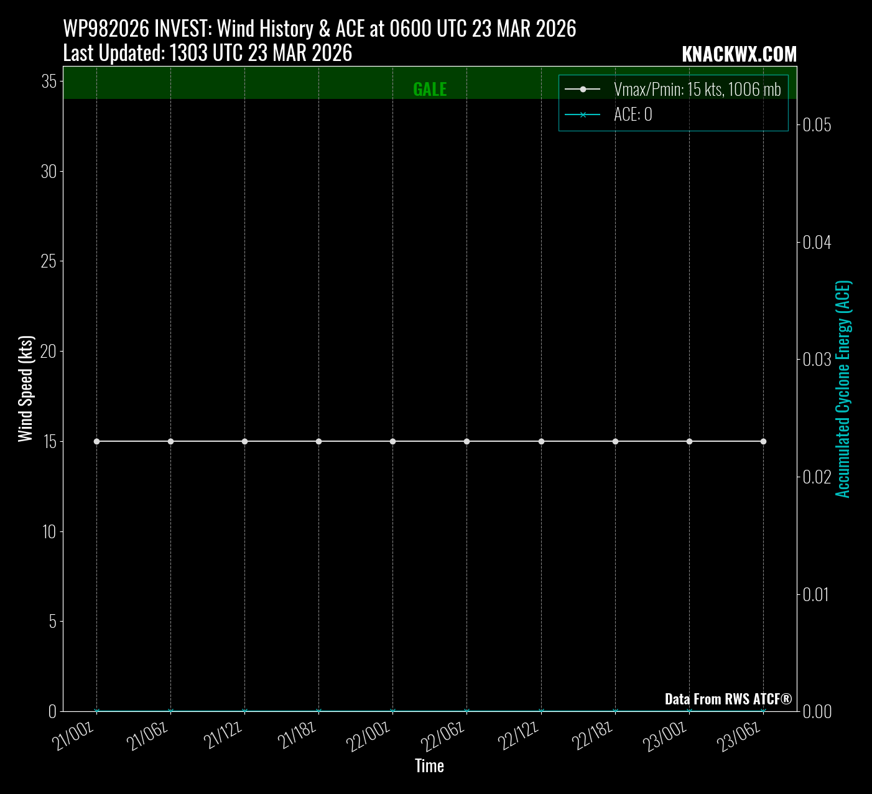Select the wind data point at 22/12z

point(541,441)
